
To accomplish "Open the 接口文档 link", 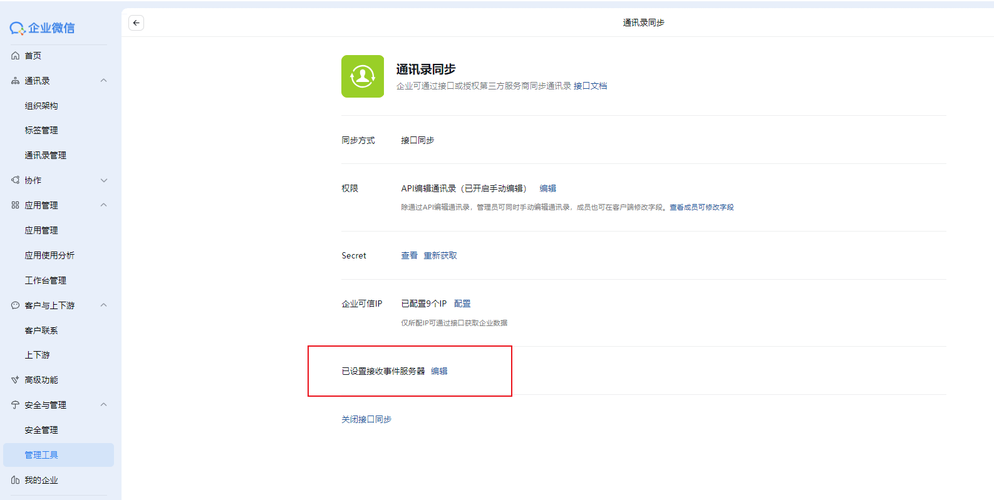I will tap(590, 86).
